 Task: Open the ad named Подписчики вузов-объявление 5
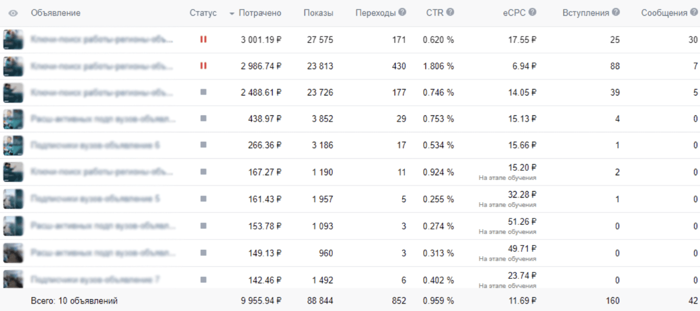[x=95, y=199]
